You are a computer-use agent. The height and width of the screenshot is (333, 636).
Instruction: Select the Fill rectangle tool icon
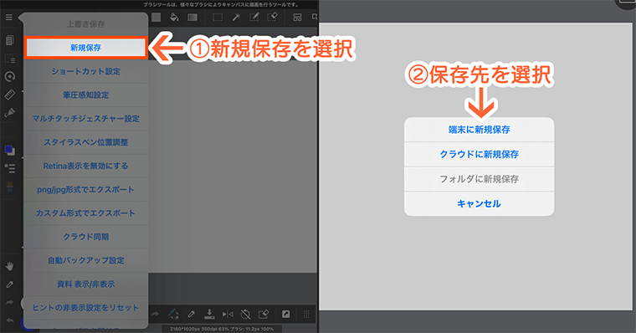[156, 17]
